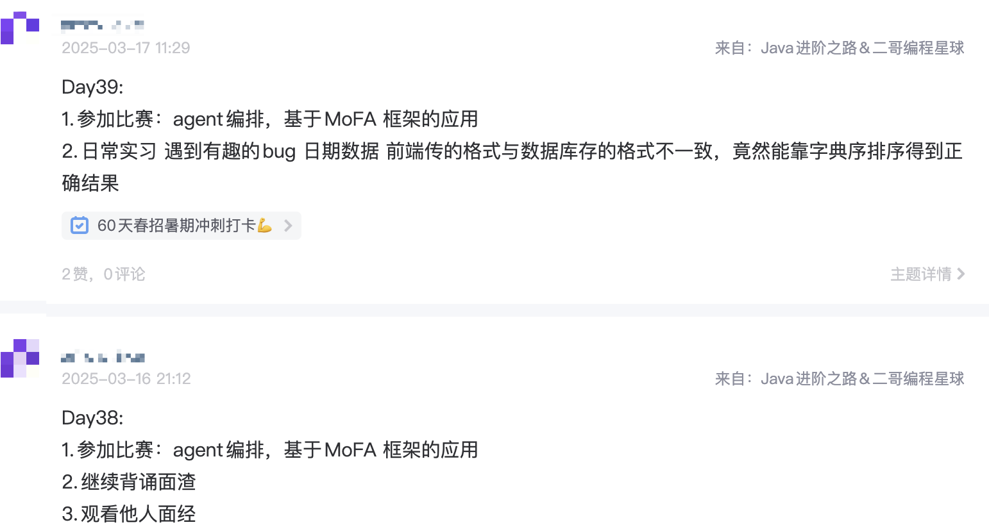
Task: Click the calendar check icon in the check-in tag
Action: click(80, 226)
